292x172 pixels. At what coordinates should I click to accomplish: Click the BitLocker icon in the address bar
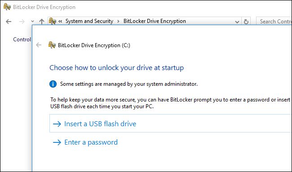(x=53, y=21)
